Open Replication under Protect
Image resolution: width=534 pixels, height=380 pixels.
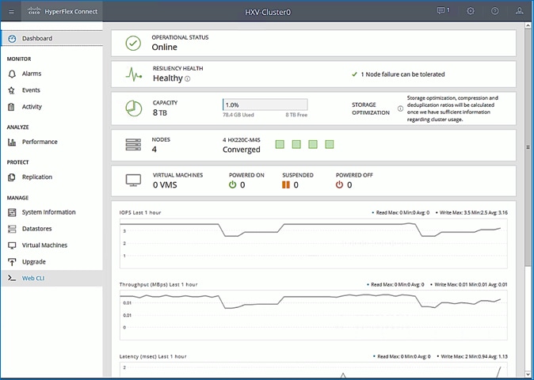click(37, 177)
